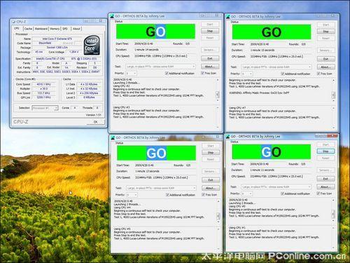Select the CPU tab in CPU-Z
350x263 pixels.
[17, 29]
